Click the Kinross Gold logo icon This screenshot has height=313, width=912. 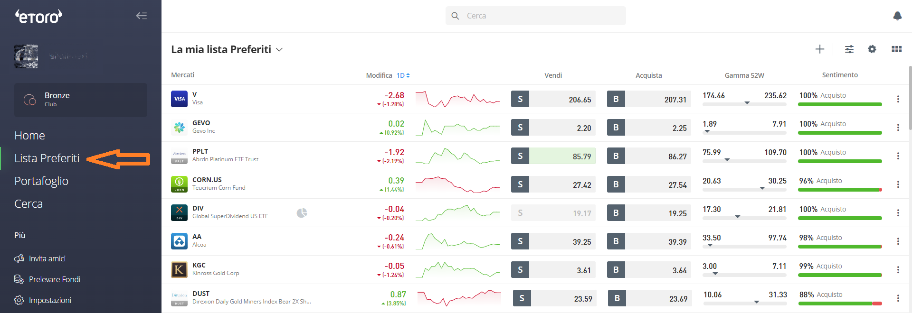pos(179,269)
